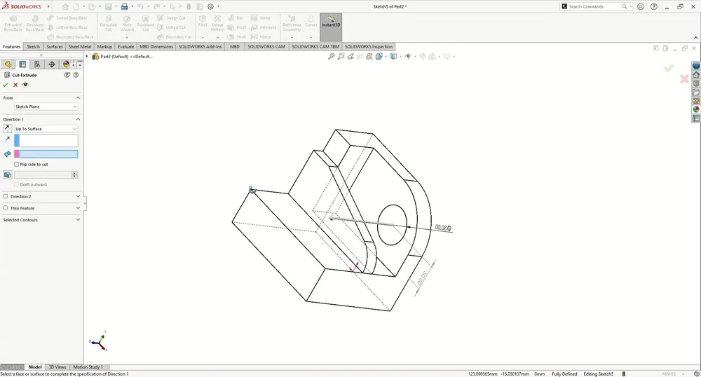The height and width of the screenshot is (377, 701).
Task: Click the pink Face/Plane selection box
Action: pos(46,154)
